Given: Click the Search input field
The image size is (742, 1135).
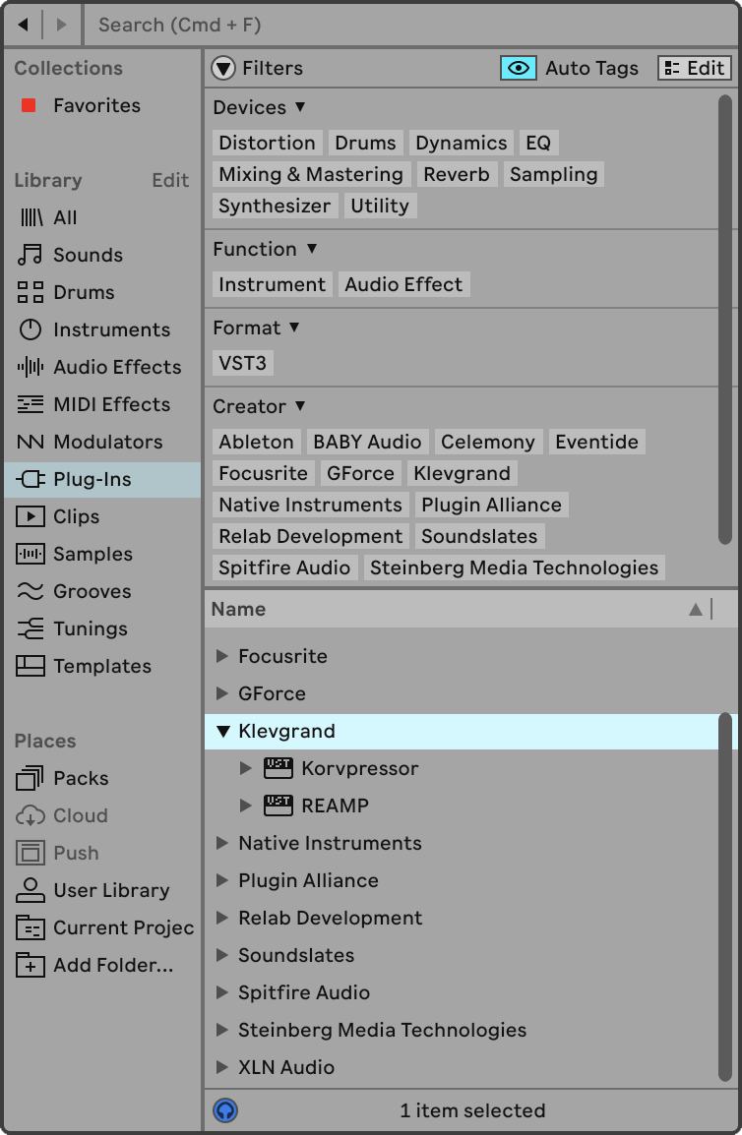Looking at the screenshot, I should coord(410,26).
